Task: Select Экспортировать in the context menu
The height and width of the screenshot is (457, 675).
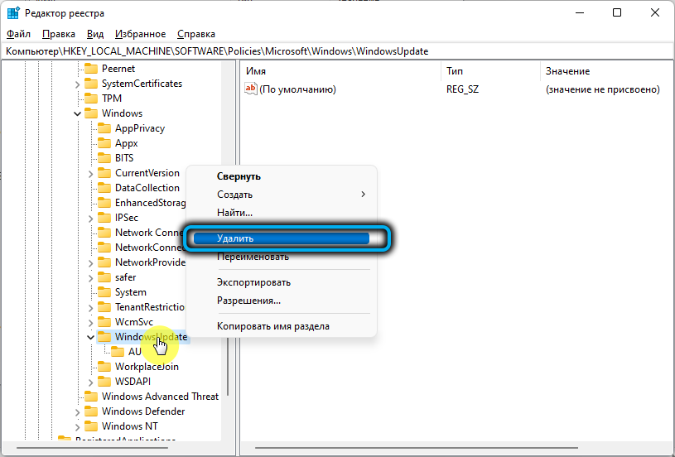Action: pyautogui.click(x=253, y=282)
